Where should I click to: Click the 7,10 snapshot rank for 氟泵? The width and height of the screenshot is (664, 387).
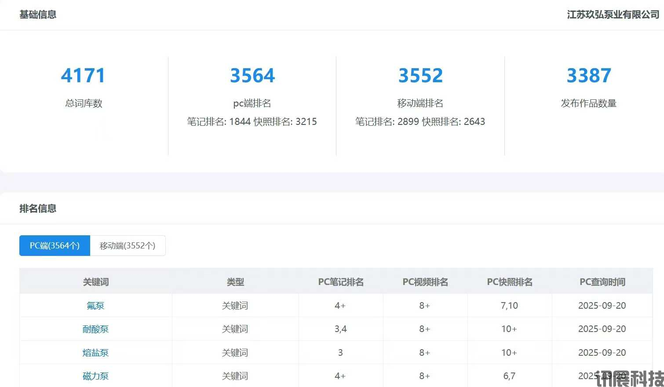pos(509,306)
